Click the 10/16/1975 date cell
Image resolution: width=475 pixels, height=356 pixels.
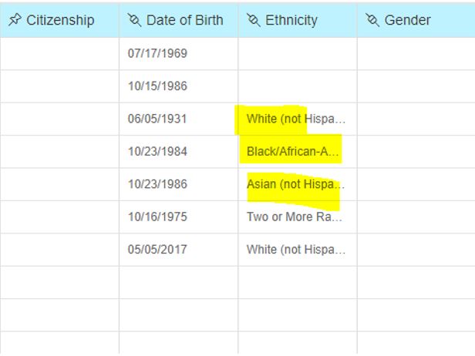click(179, 217)
